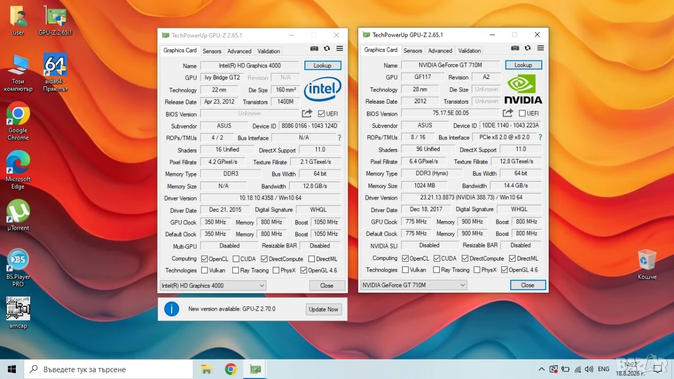Open the user folder desktop icon
674x379 pixels.
[x=18, y=21]
